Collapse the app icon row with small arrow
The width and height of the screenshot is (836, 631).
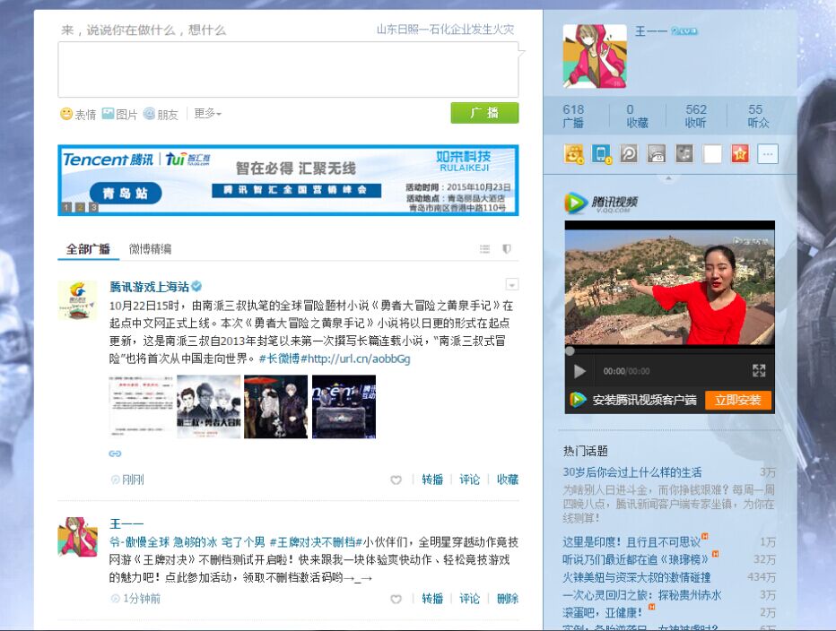pos(668,178)
